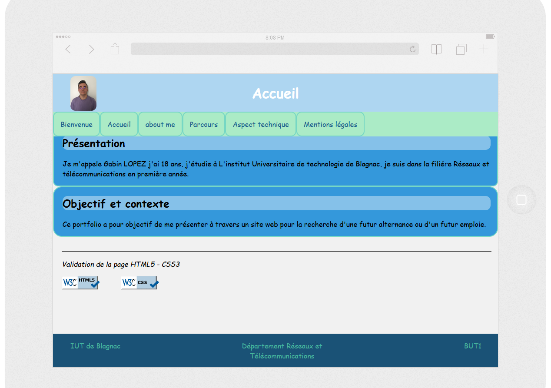This screenshot has width=551, height=388.
Task: Tap the signal strength dots in the status bar
Action: point(63,36)
